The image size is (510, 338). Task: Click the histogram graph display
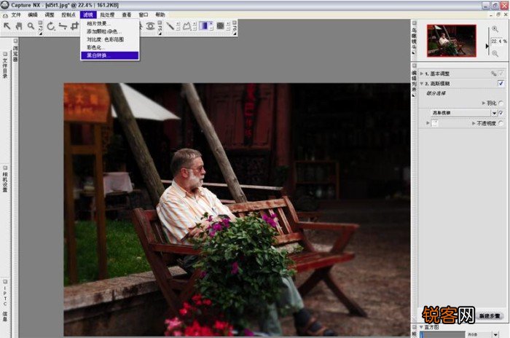point(442,335)
